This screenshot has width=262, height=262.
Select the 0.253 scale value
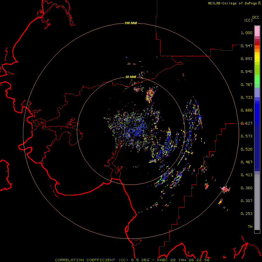click(x=247, y=214)
